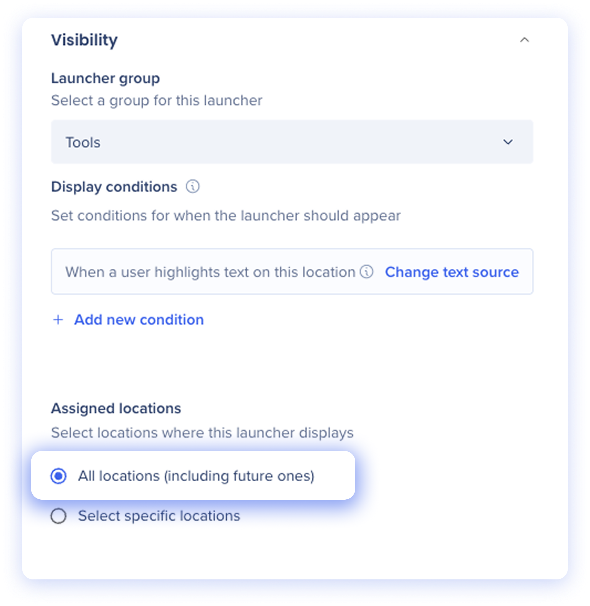Click the Add new condition link
The width and height of the screenshot is (590, 606).
(139, 319)
